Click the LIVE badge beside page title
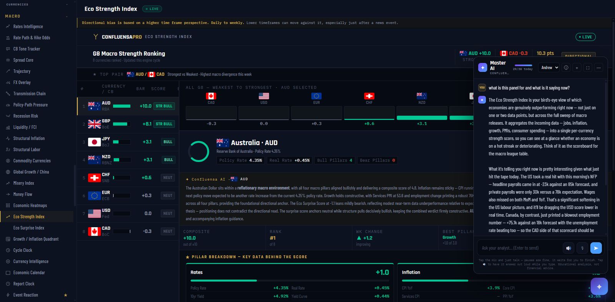This screenshot has width=615, height=302. coord(152,9)
